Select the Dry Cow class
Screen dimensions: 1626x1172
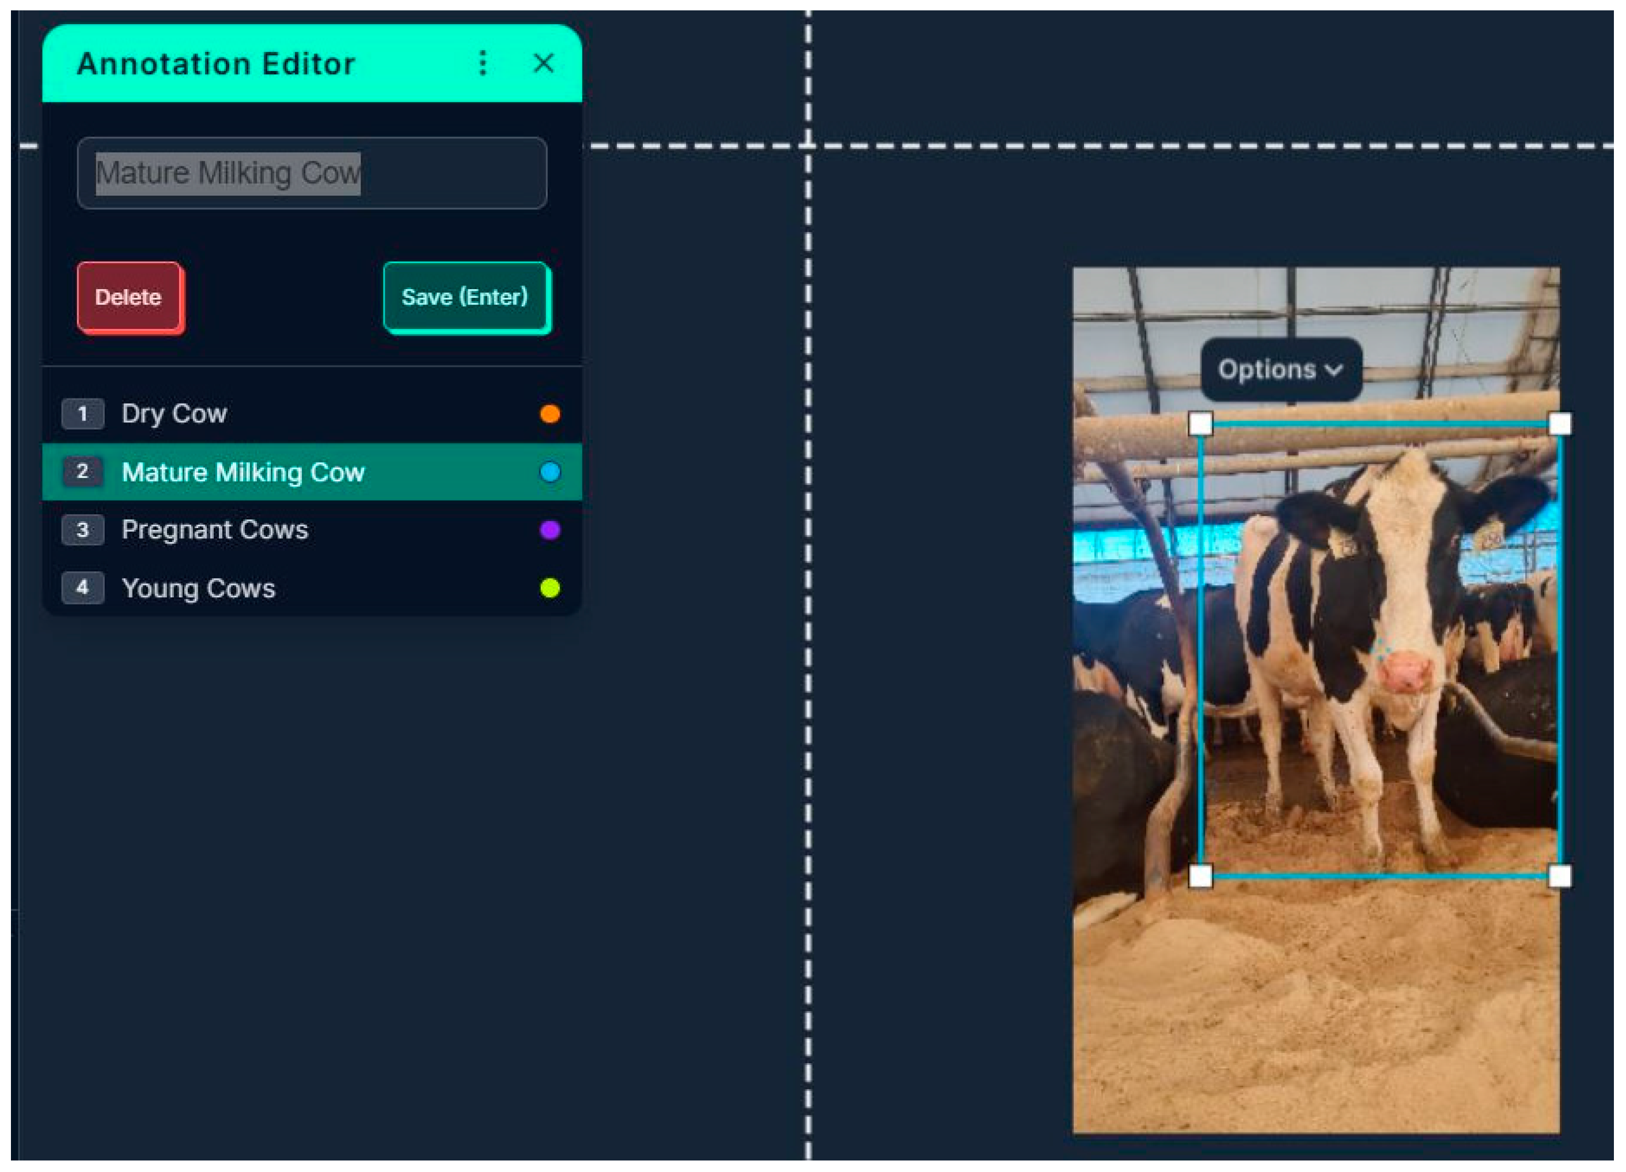[x=312, y=414]
